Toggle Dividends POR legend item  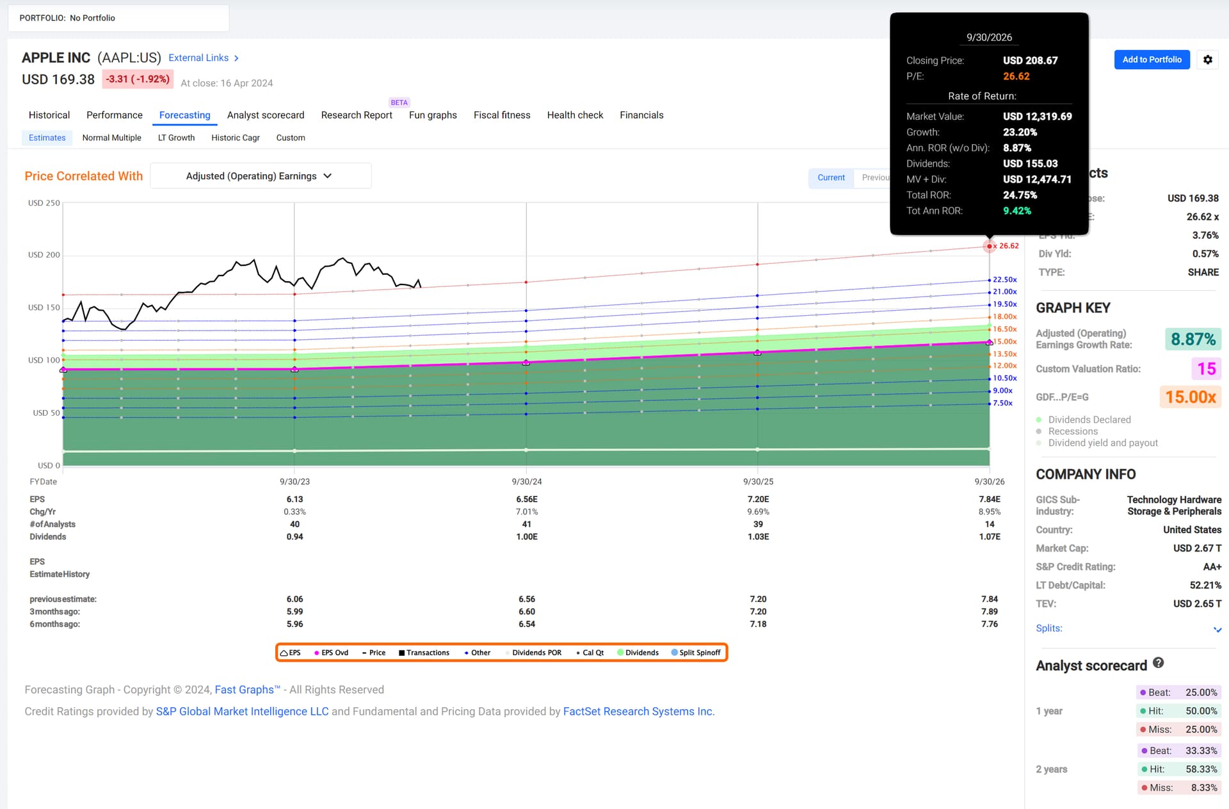(x=533, y=653)
